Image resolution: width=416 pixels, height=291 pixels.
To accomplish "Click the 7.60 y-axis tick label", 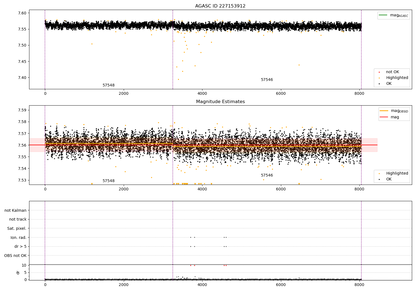I will 22,13.
